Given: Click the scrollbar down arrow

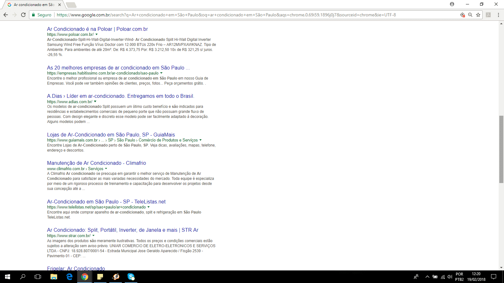Looking at the screenshot, I should 501,268.
